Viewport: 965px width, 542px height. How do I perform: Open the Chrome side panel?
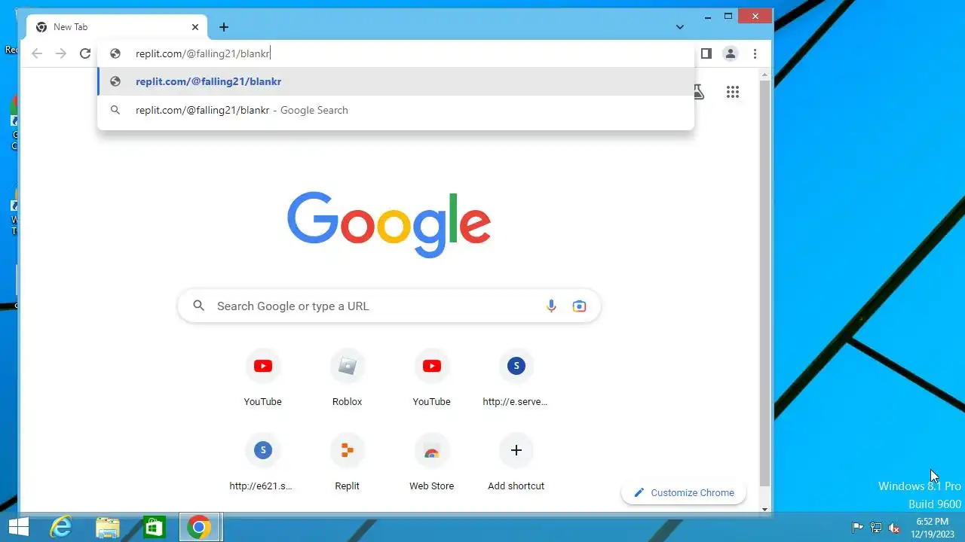click(x=706, y=53)
